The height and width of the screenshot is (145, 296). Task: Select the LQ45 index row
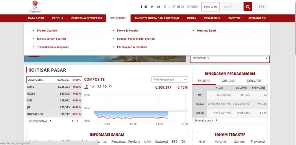tap(54, 87)
